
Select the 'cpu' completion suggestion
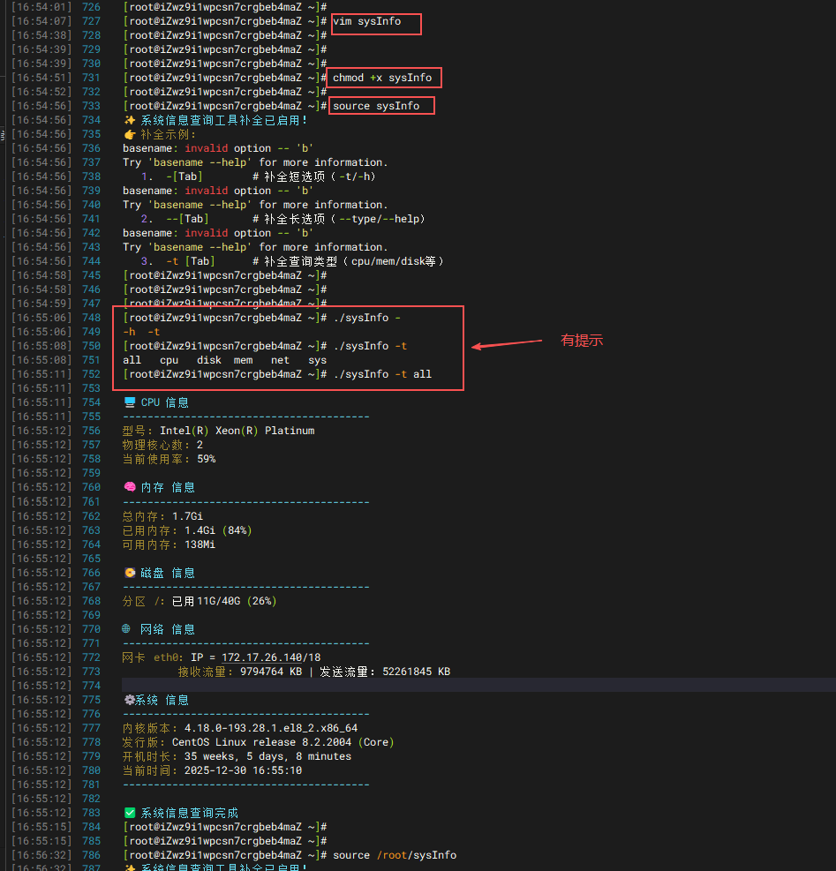(169, 360)
